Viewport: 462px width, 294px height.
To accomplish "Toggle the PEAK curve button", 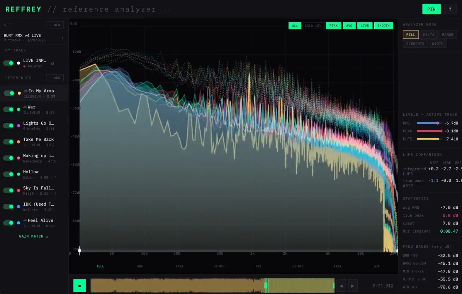I will pos(333,26).
